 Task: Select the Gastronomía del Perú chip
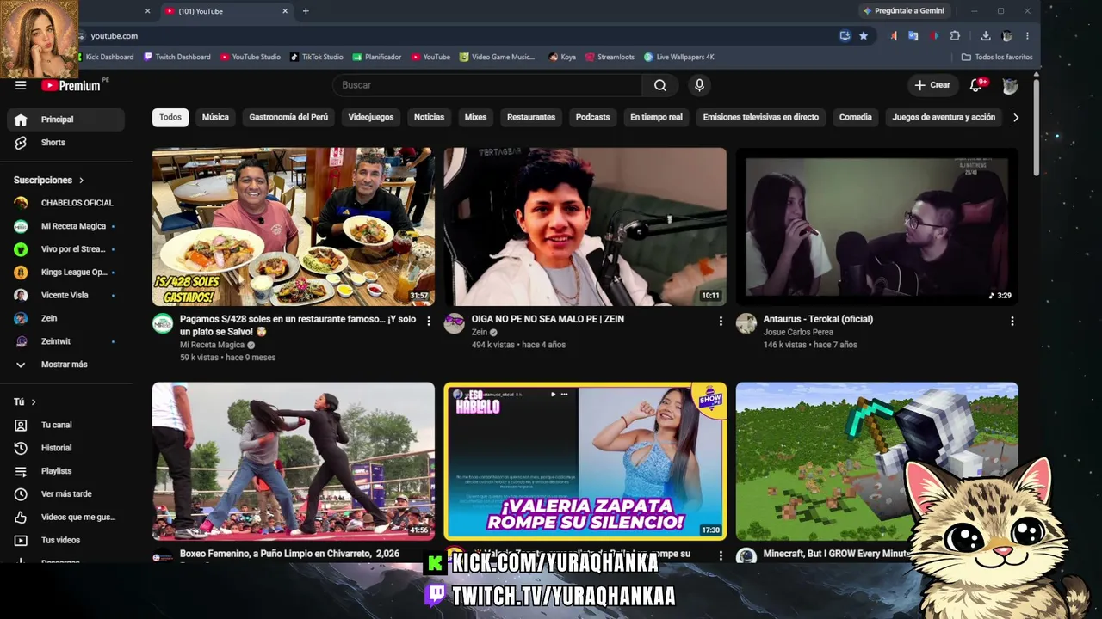pos(288,117)
